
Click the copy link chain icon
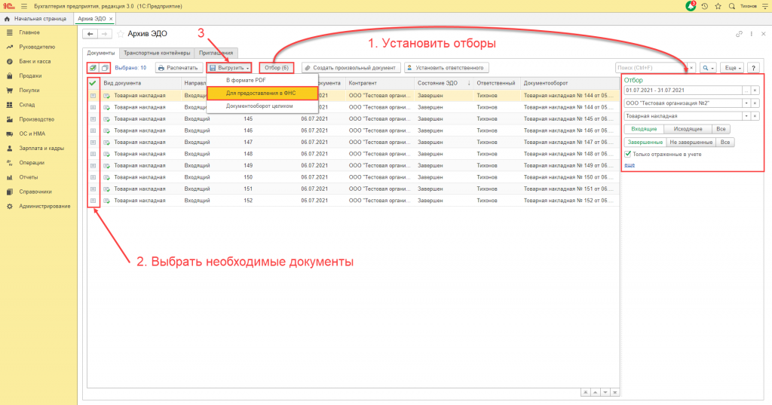coord(739,34)
